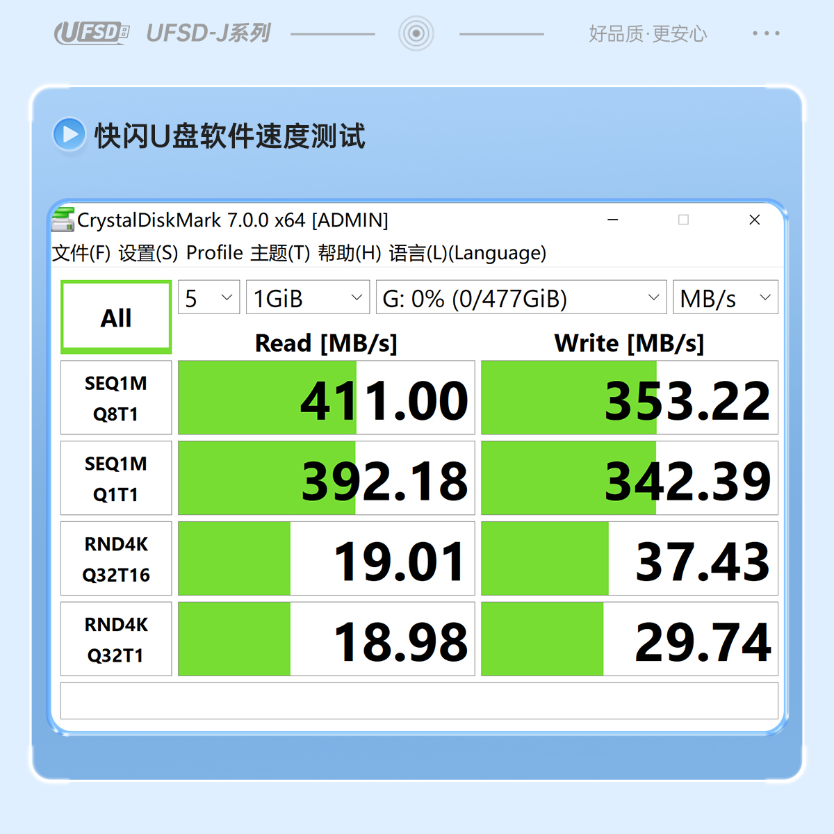
Task: Close the CrystalDiskMark window
Action: [x=755, y=220]
